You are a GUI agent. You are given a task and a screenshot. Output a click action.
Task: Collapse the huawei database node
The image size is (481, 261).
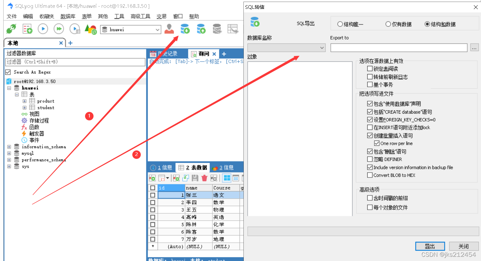tap(9, 88)
